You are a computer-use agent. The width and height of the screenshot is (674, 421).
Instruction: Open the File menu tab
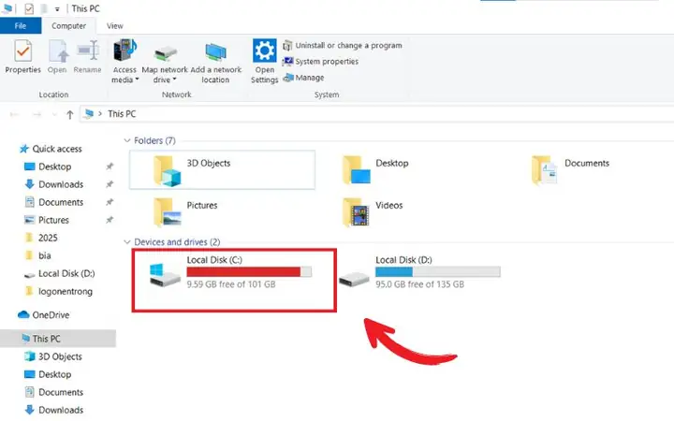(21, 26)
